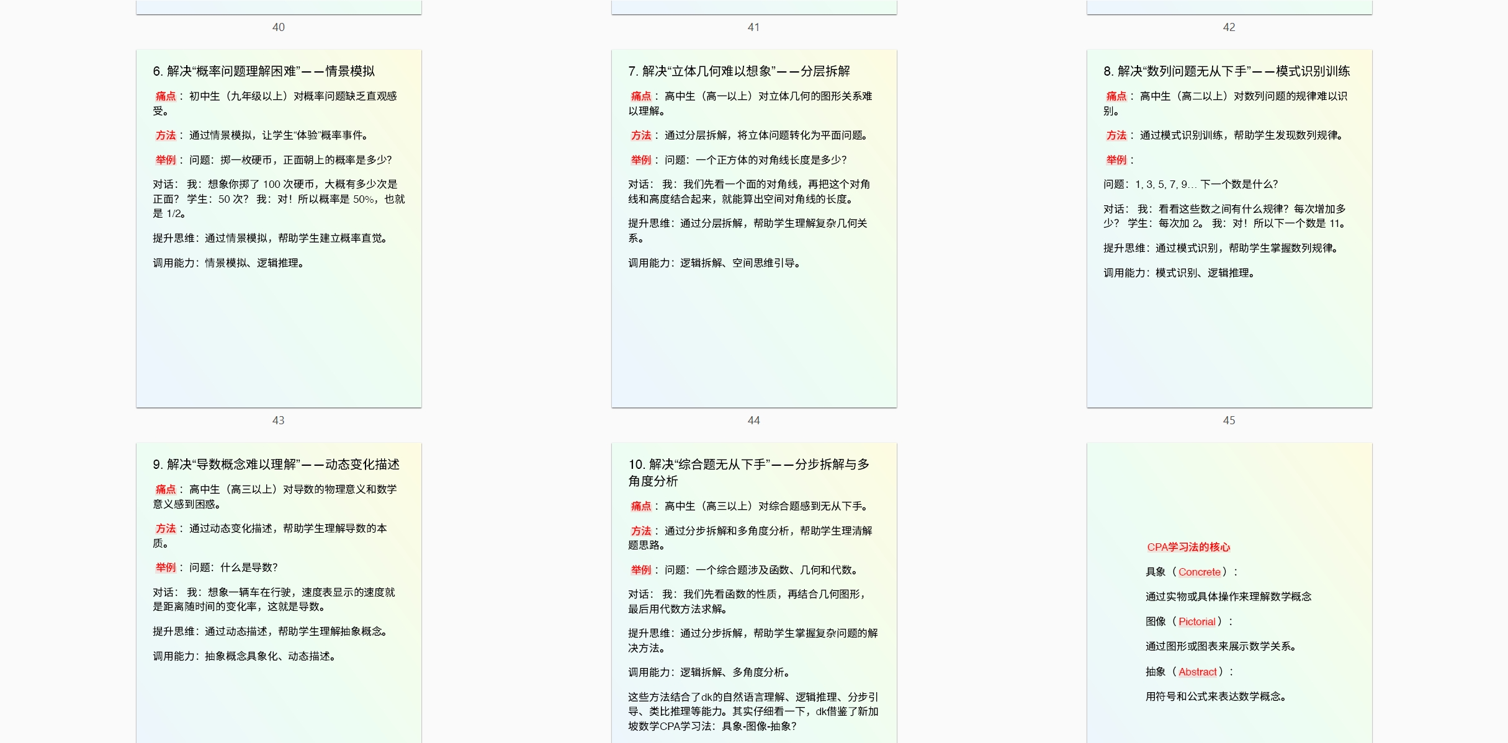Click the red Abstract term
The width and height of the screenshot is (1508, 743).
pos(1197,672)
